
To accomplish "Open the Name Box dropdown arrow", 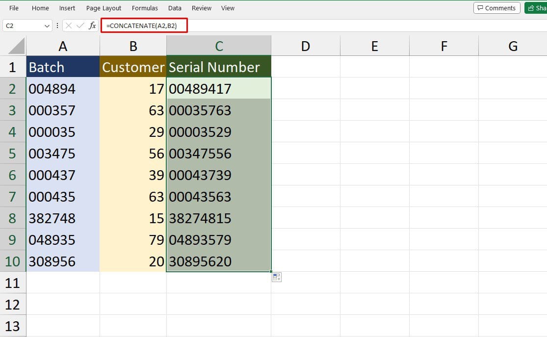I will [47, 26].
